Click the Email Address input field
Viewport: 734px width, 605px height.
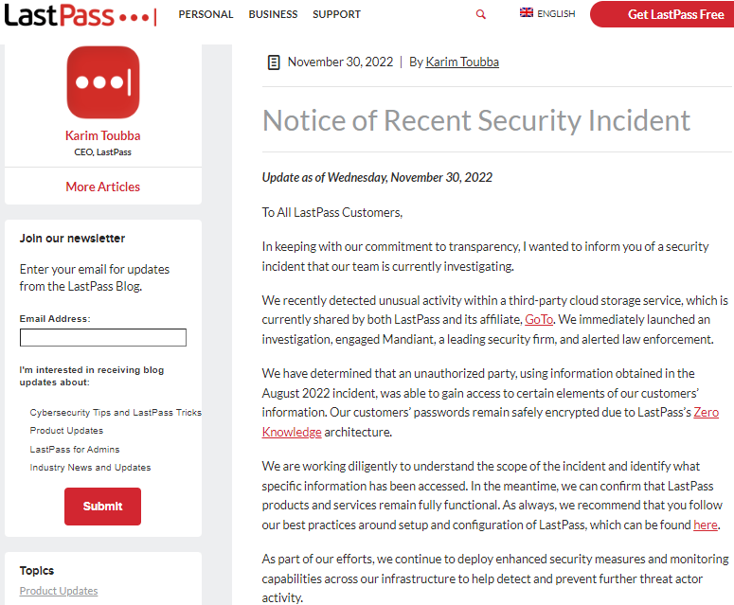click(103, 338)
